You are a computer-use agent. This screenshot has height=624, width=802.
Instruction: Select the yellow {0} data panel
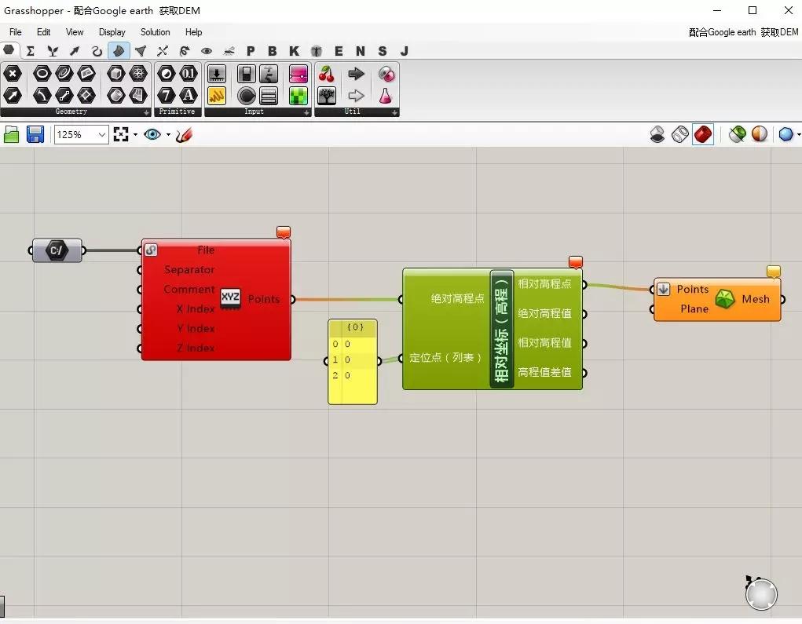[353, 362]
